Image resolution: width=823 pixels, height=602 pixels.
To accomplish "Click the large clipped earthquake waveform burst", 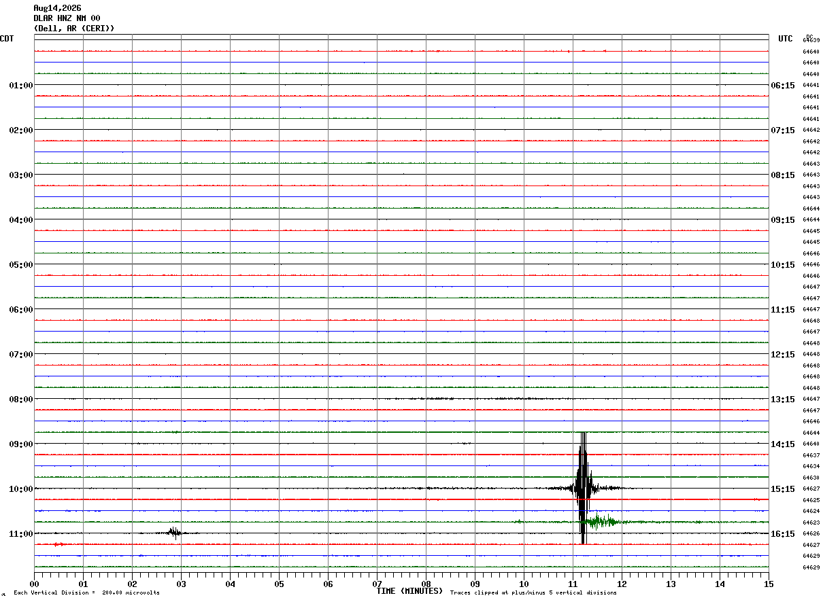I will point(583,488).
